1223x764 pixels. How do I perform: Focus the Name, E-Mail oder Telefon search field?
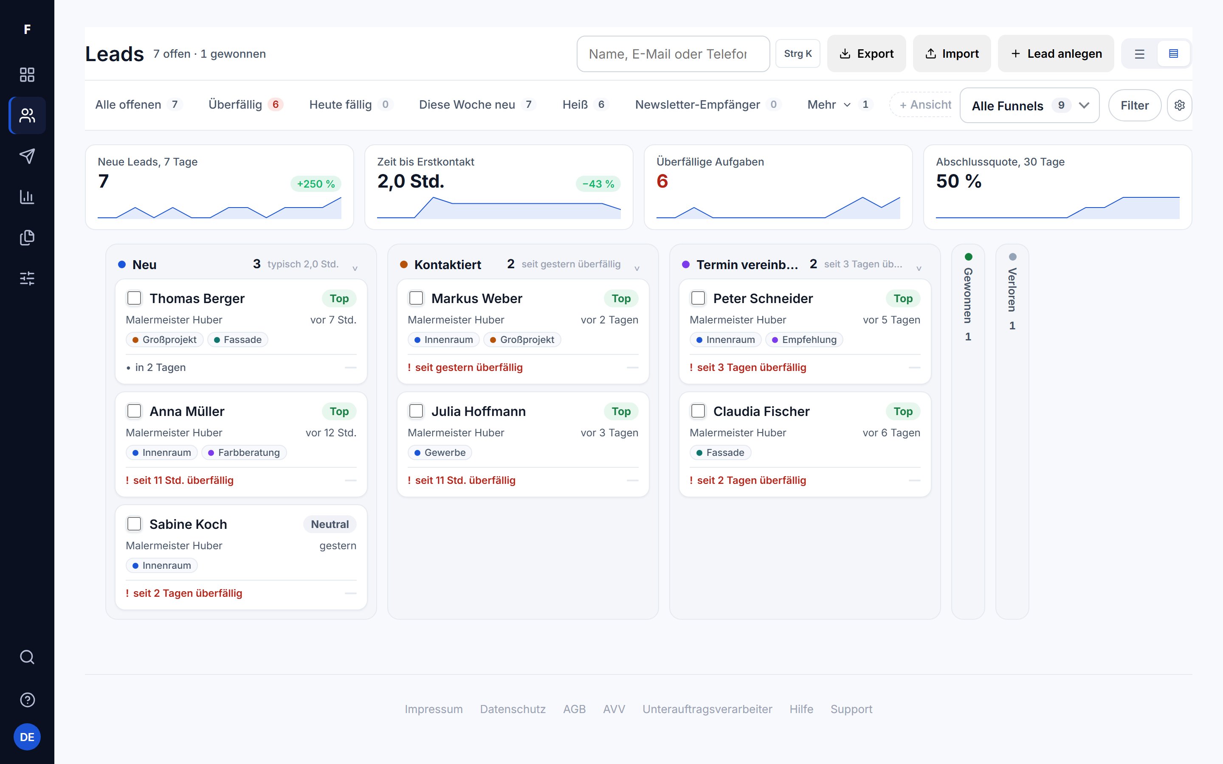[x=673, y=53]
